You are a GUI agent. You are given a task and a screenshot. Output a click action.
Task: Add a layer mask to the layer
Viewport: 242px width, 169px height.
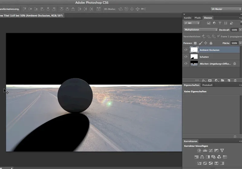coord(210,80)
